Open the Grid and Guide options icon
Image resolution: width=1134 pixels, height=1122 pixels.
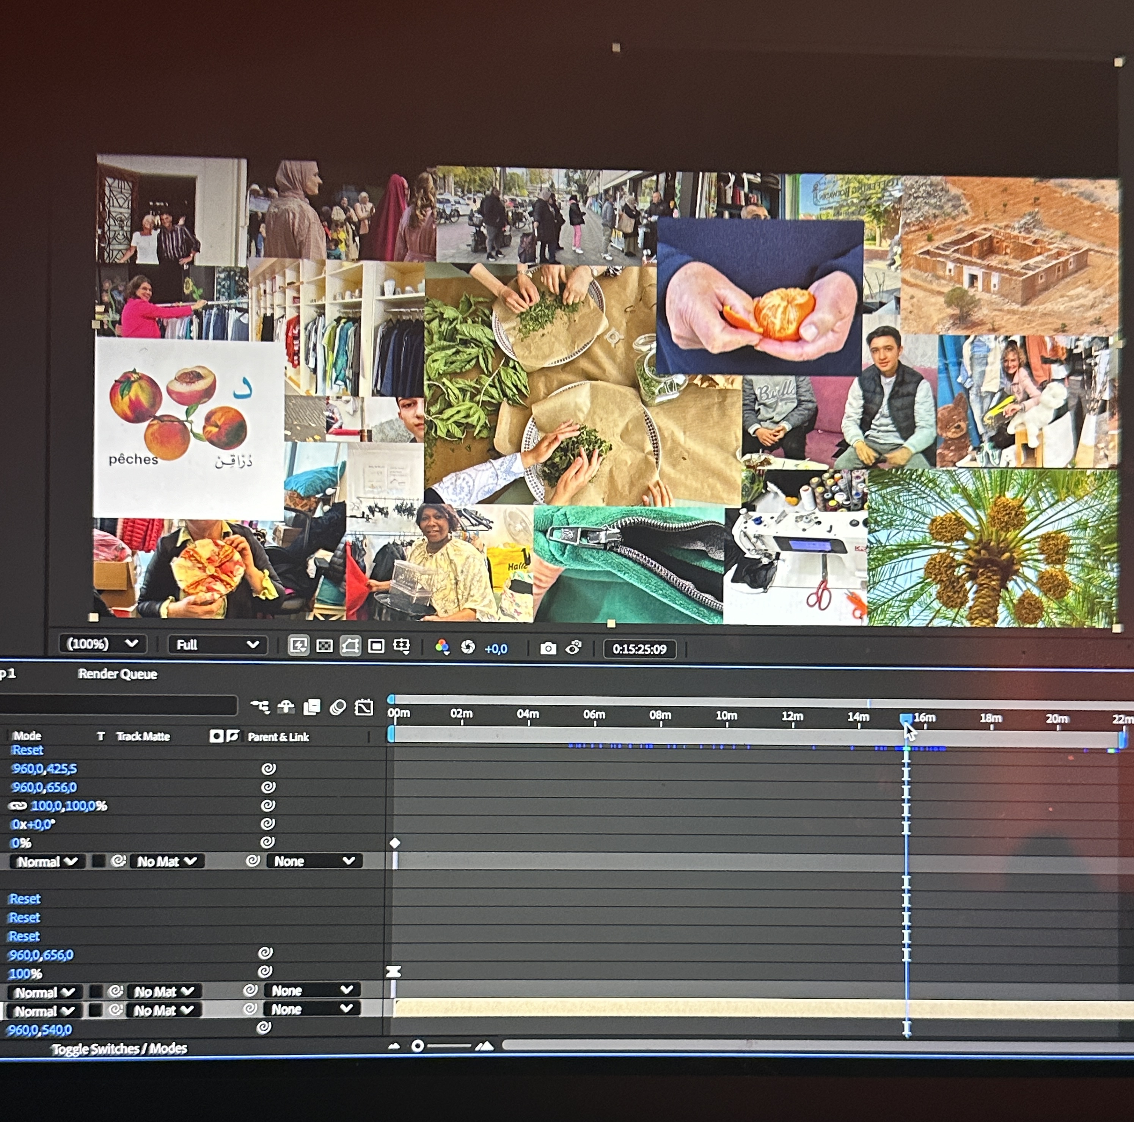point(402,647)
